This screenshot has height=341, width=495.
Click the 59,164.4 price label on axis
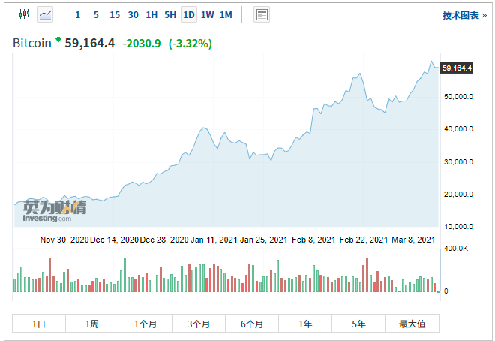pos(457,68)
